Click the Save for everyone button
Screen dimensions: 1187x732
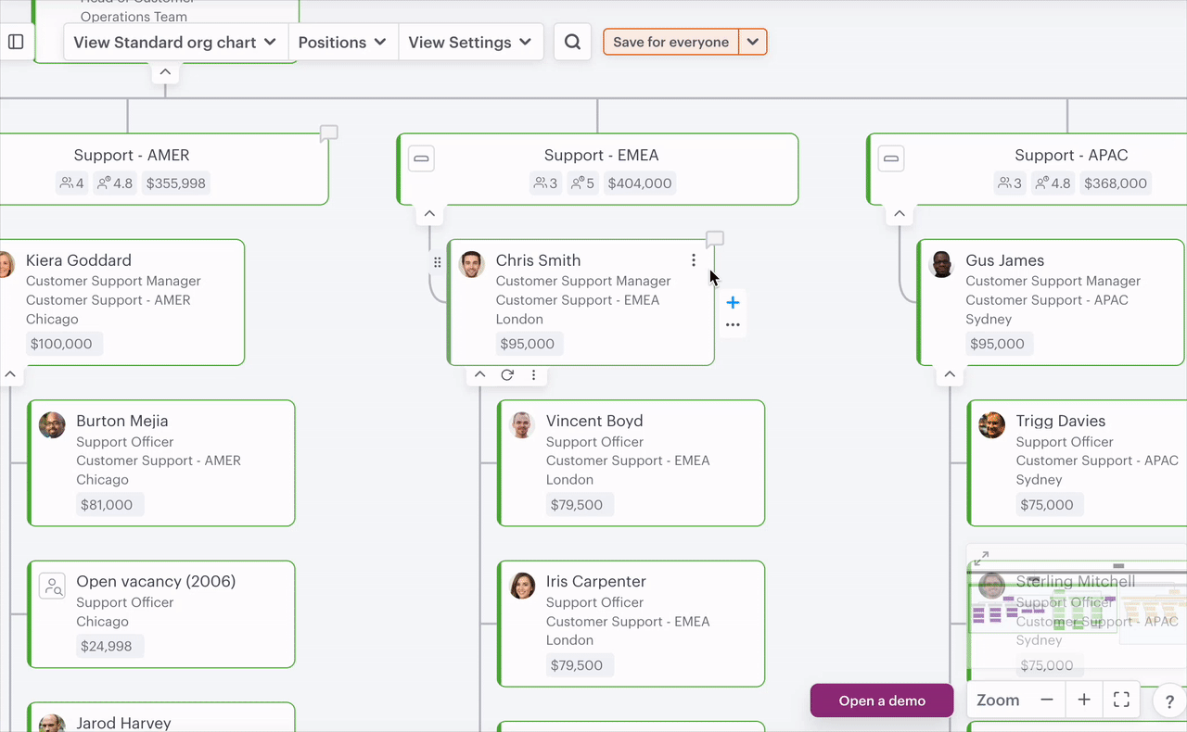click(670, 42)
